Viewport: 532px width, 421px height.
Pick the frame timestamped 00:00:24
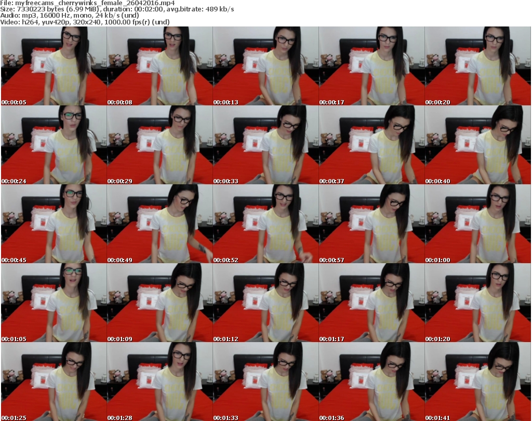tap(54, 145)
